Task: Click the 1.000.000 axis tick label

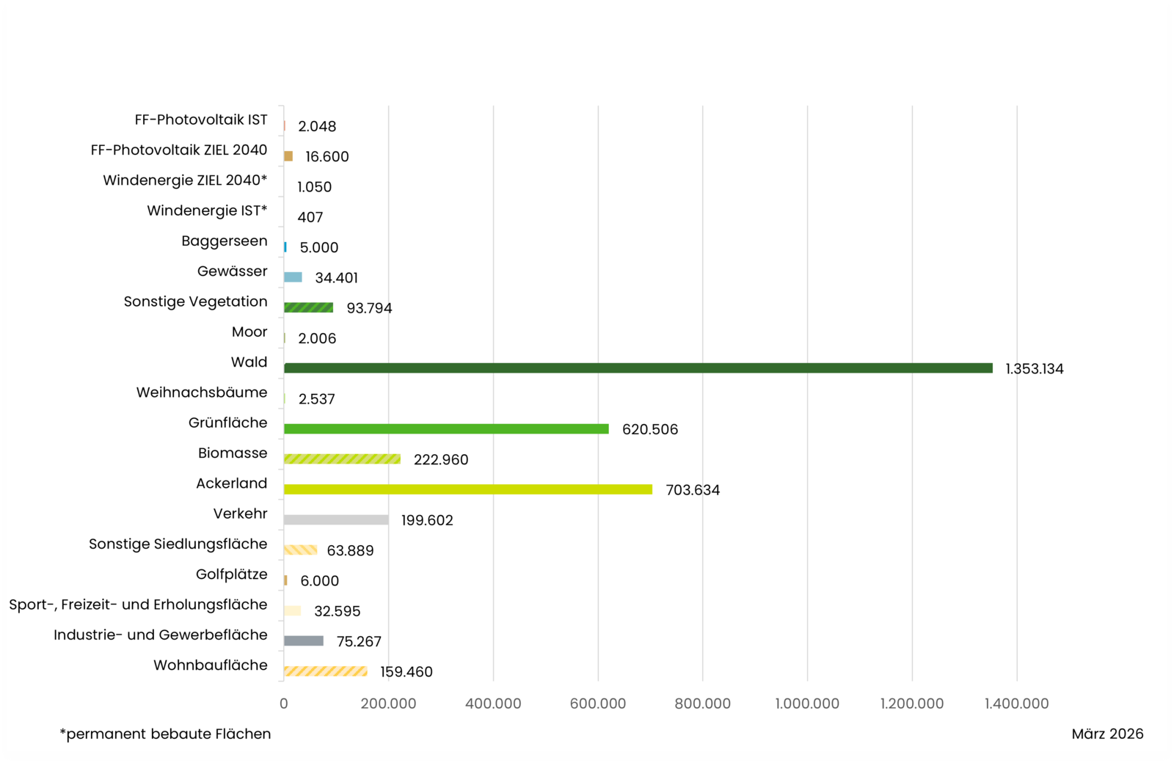Action: pos(807,704)
